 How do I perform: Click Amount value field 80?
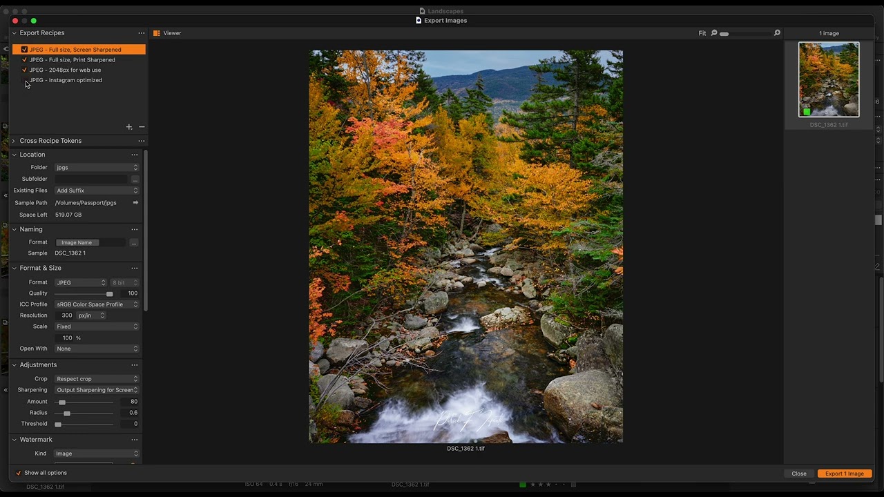pos(128,402)
